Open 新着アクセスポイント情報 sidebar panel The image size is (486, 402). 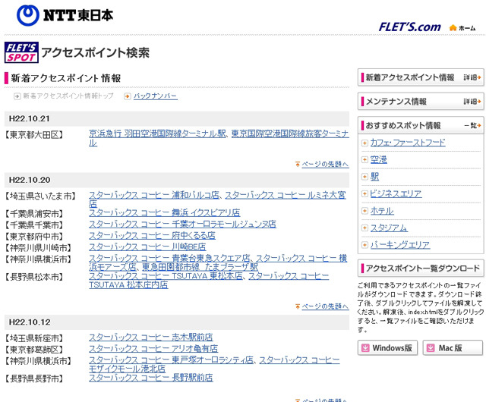[421, 77]
